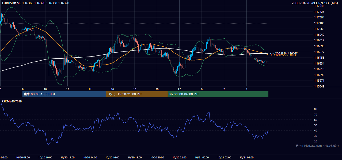
Task: Click price axis label 1.17304
Action: coord(319,17)
